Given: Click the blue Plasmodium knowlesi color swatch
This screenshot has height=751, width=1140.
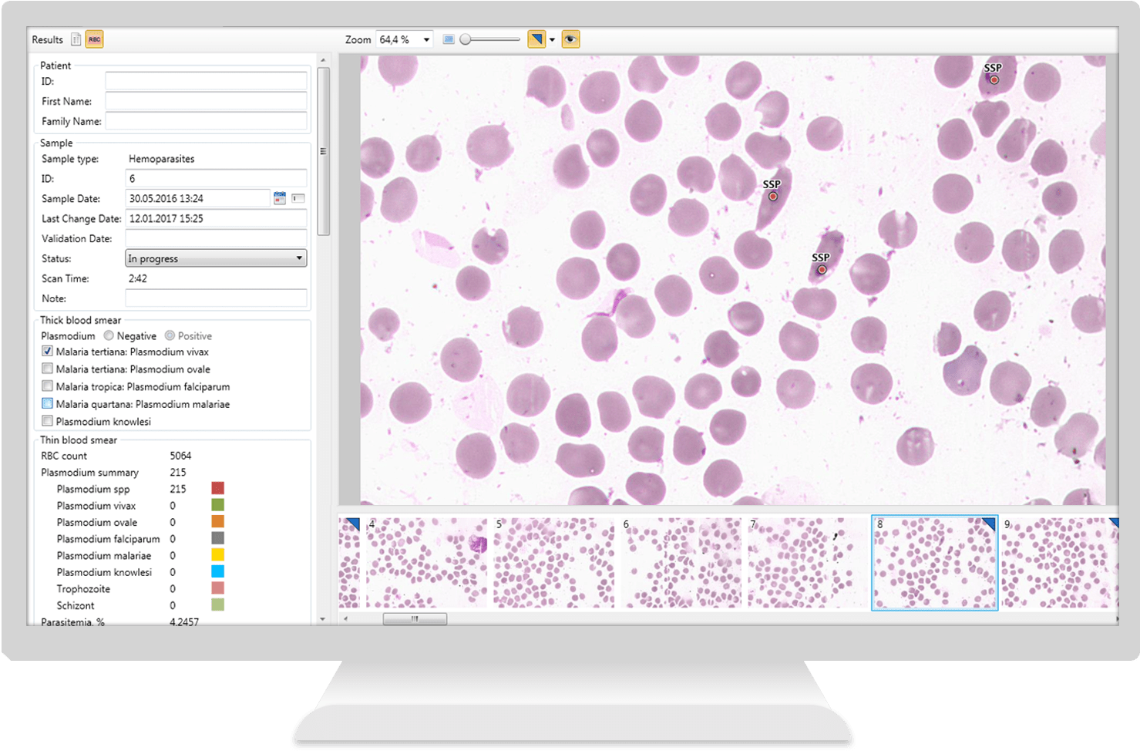Looking at the screenshot, I should (218, 571).
